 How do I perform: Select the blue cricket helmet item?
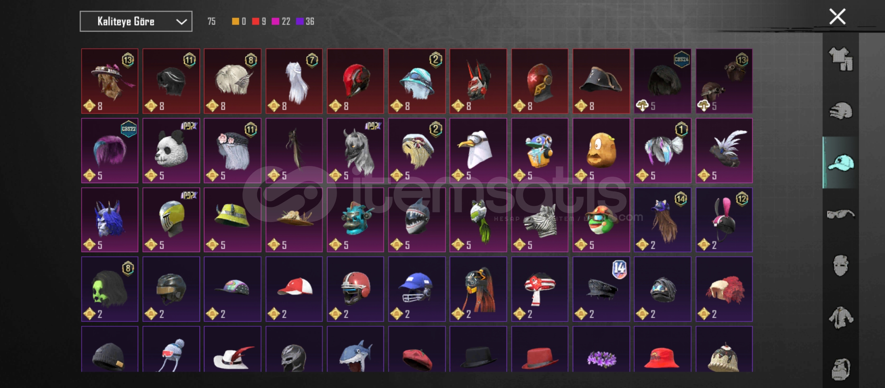coord(417,289)
